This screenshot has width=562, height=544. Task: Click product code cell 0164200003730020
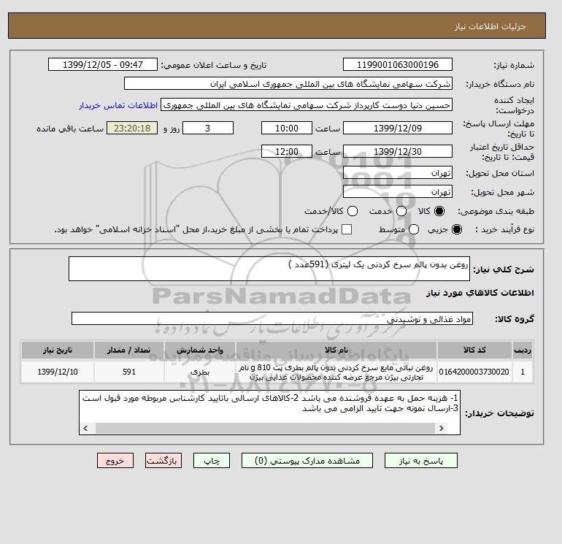[474, 372]
